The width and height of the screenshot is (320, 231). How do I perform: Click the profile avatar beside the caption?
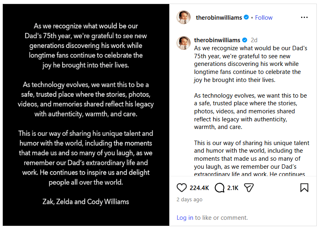coord(183,43)
